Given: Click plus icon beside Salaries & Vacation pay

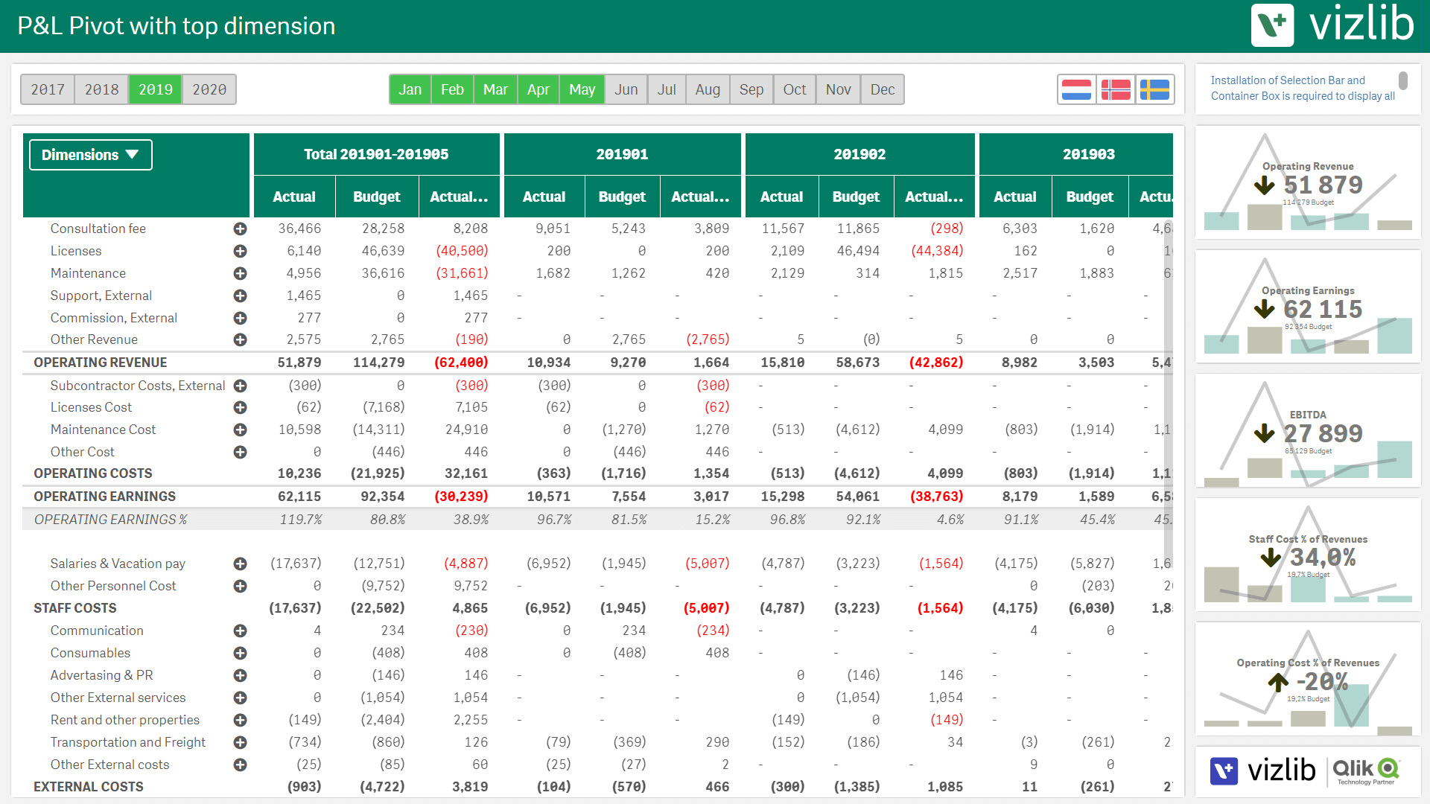Looking at the screenshot, I should (240, 564).
